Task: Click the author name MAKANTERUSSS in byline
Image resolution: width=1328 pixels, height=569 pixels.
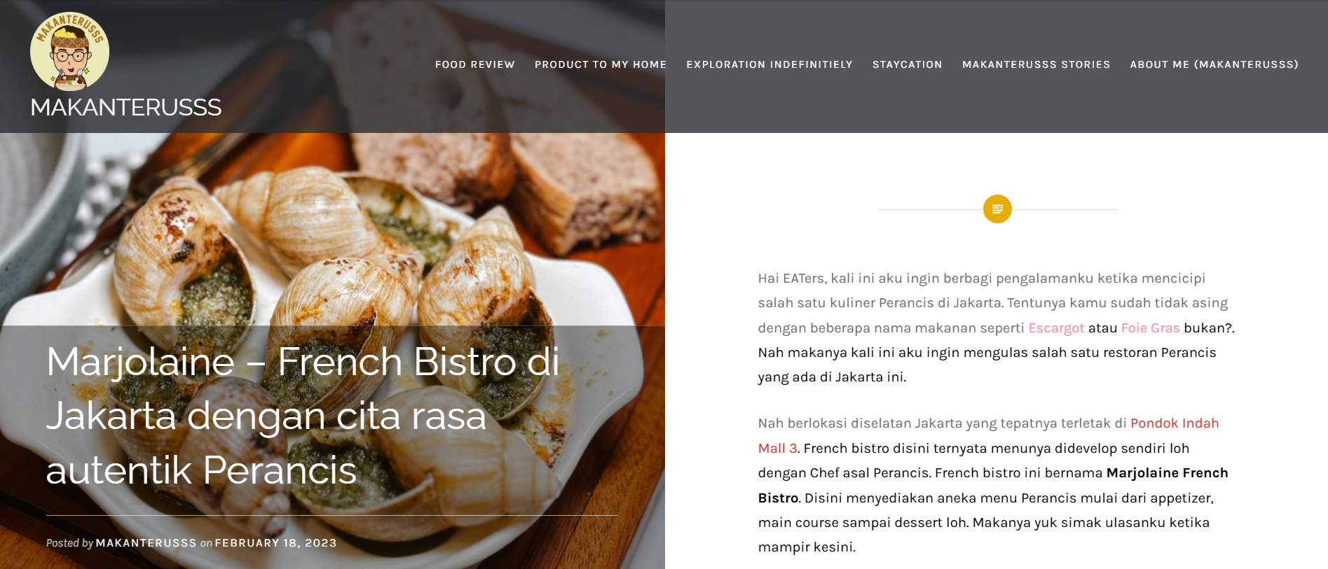Action: click(x=146, y=543)
